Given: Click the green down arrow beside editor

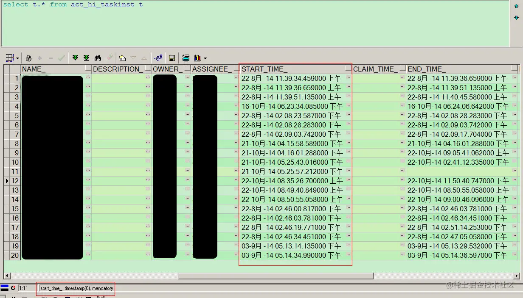Looking at the screenshot, I should [x=516, y=18].
